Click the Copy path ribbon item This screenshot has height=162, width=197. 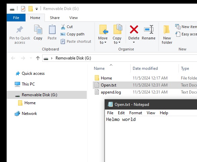coord(72,34)
